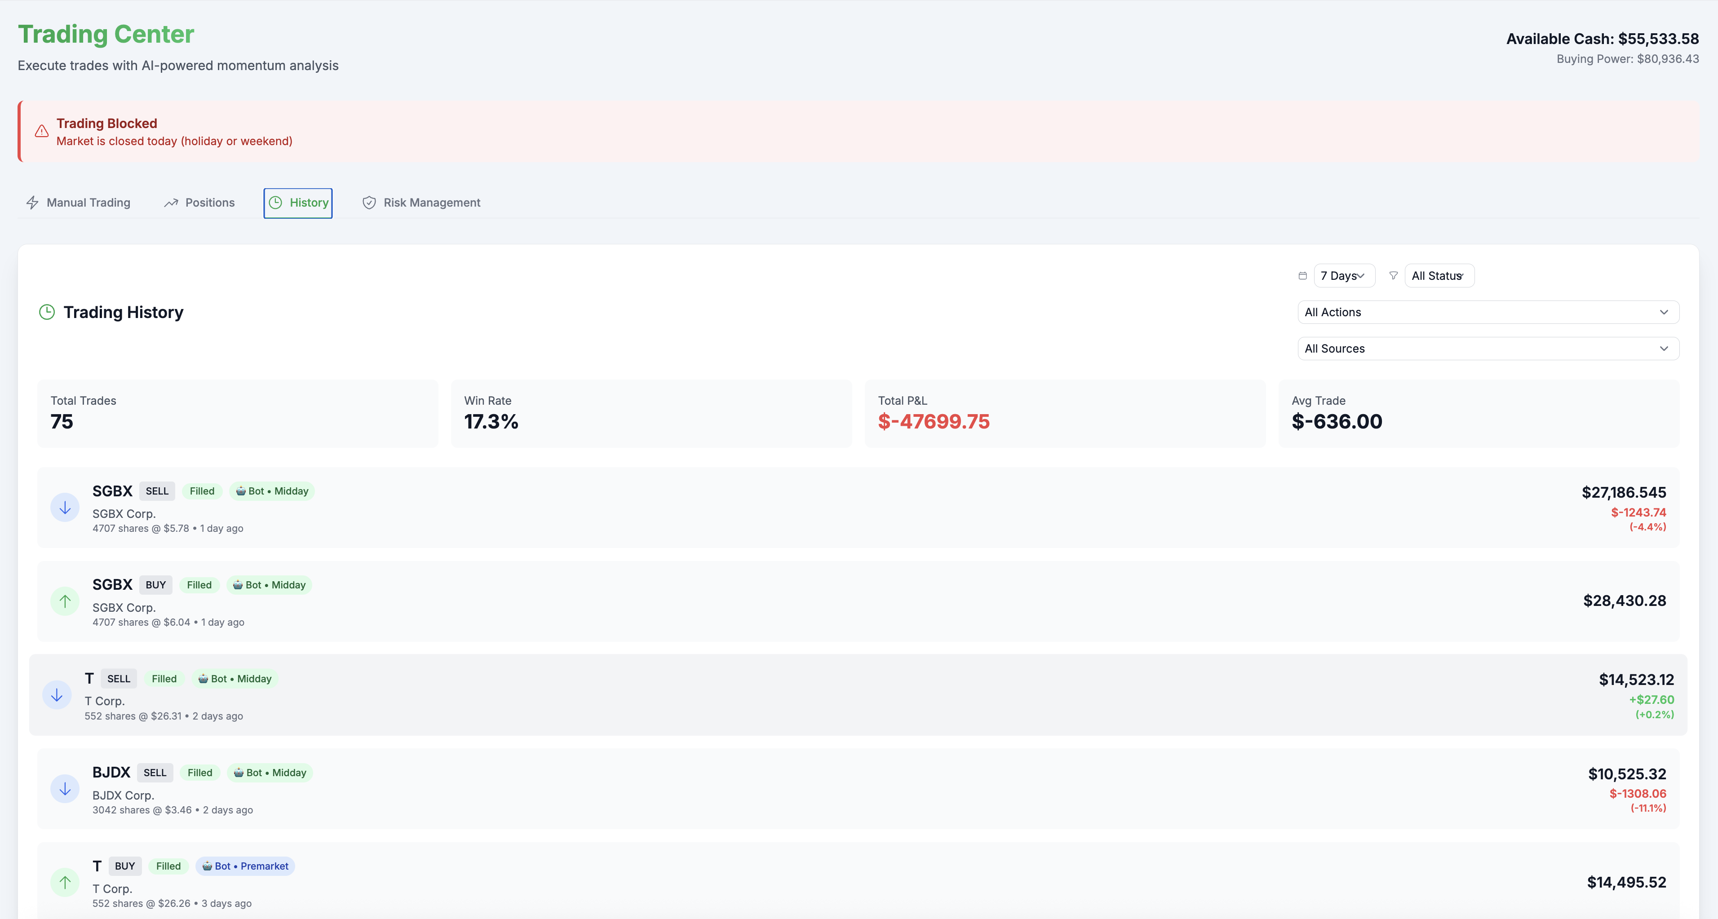Click the Trading Center page title
Image resolution: width=1718 pixels, height=919 pixels.
pyautogui.click(x=106, y=34)
